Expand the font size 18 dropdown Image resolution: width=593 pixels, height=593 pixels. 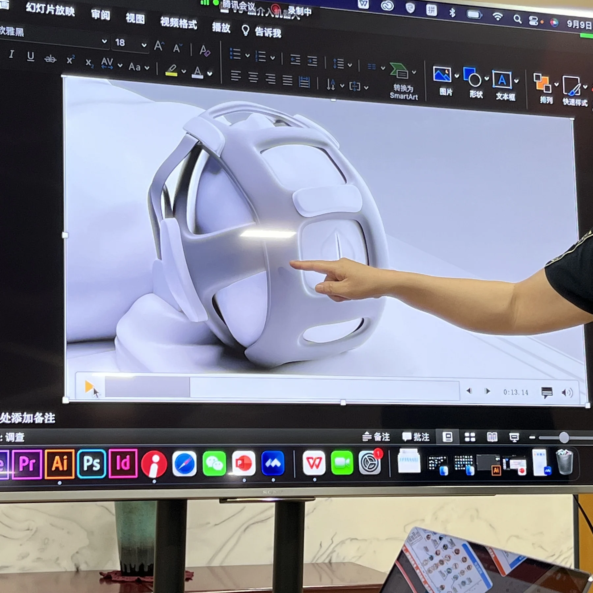[144, 45]
